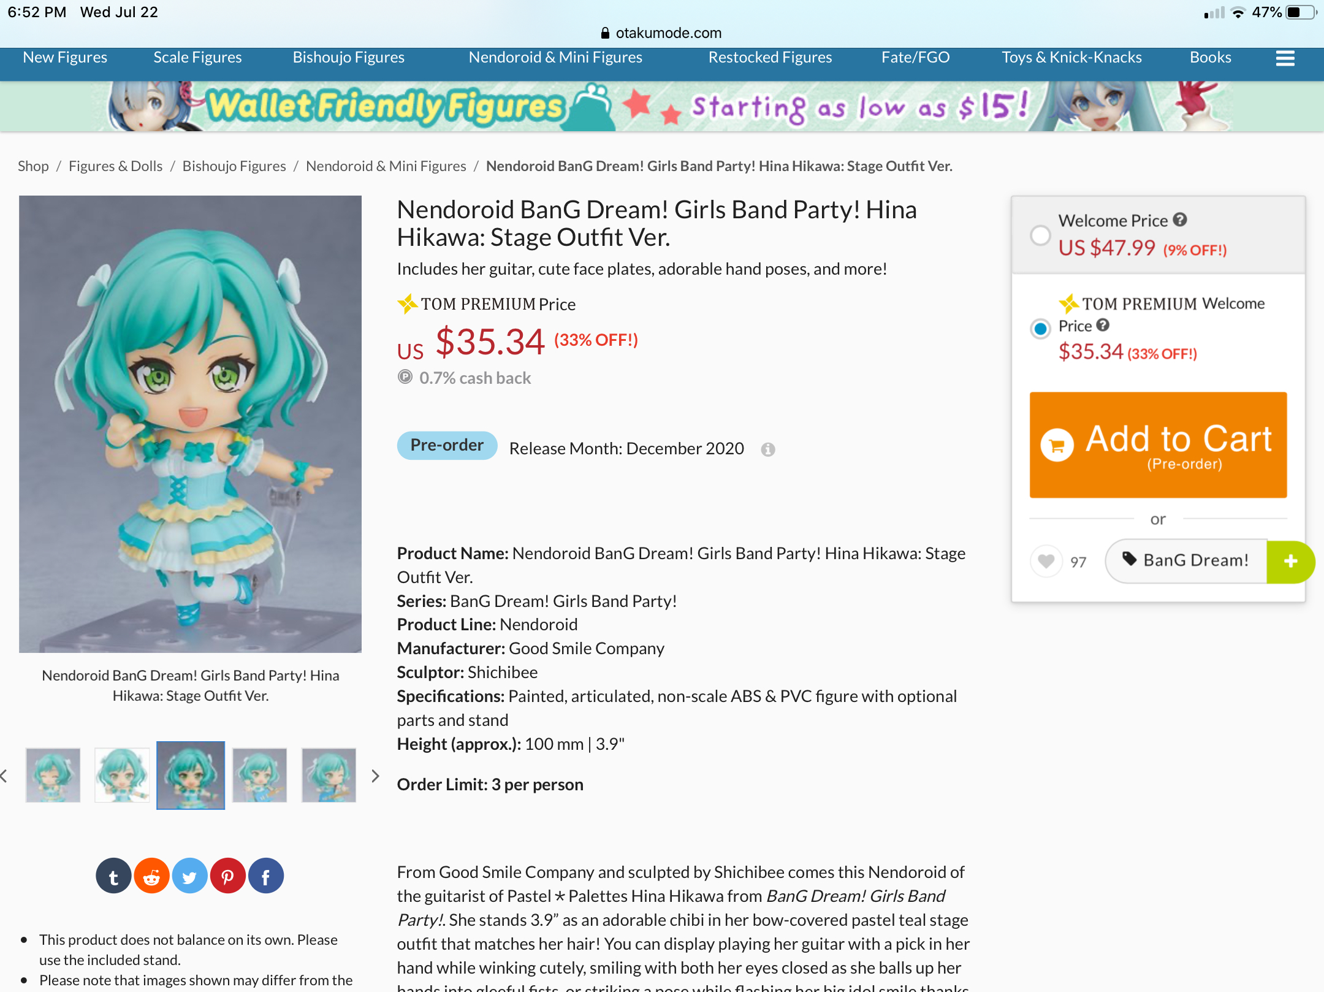Show next thumbnails with right chevron
This screenshot has height=992, width=1324.
point(376,776)
